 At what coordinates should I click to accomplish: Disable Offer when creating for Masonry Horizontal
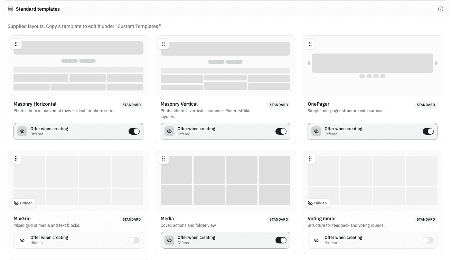(x=134, y=131)
